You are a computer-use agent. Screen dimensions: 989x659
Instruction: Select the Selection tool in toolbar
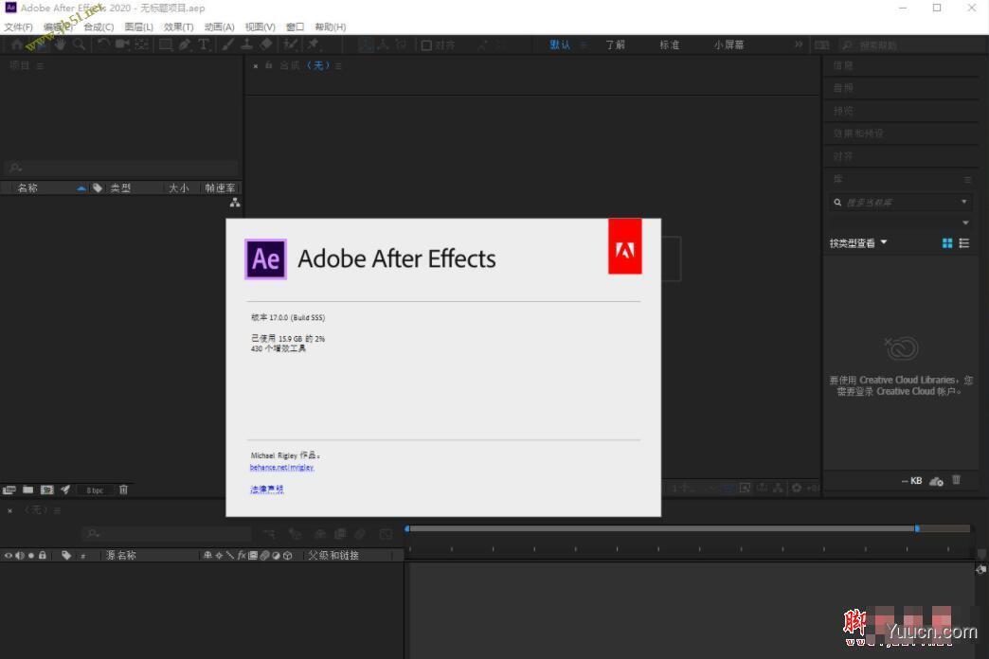pyautogui.click(x=38, y=45)
